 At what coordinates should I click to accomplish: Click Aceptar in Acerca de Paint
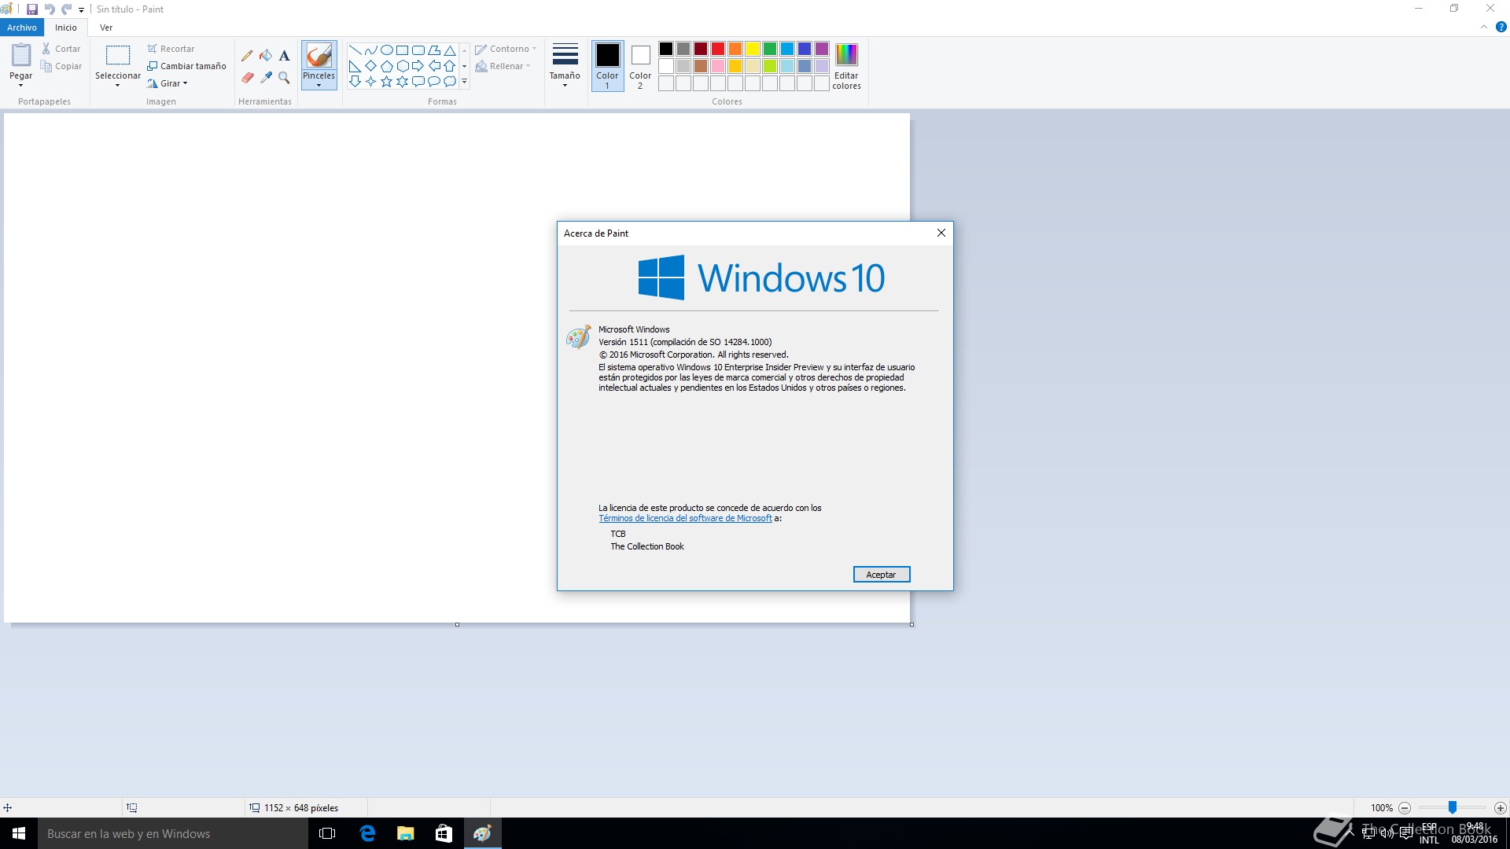point(881,575)
